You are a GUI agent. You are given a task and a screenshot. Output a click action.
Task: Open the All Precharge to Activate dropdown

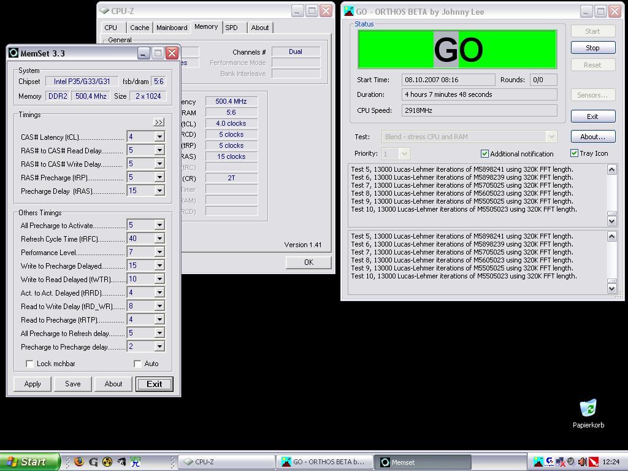pyautogui.click(x=159, y=226)
